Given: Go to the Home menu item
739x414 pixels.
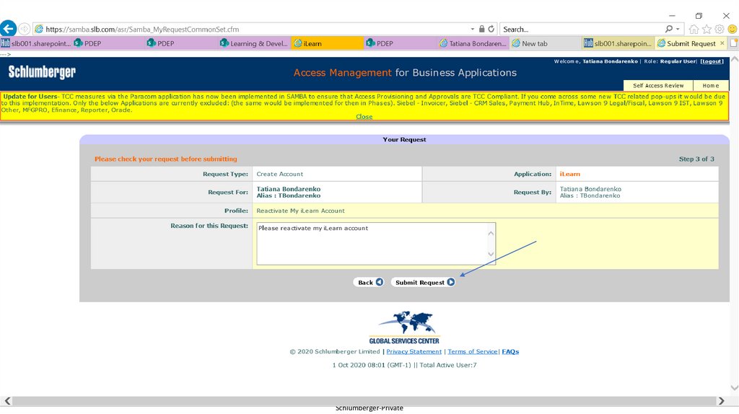Looking at the screenshot, I should (x=711, y=85).
